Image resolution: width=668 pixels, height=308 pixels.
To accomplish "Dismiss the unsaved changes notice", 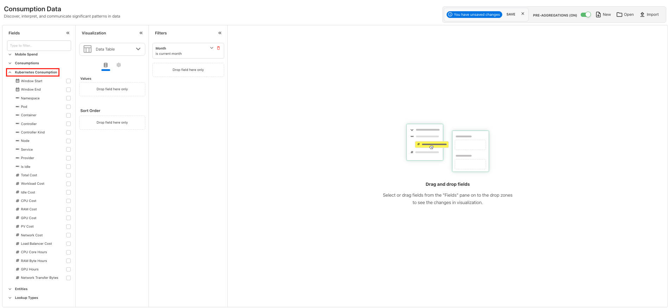I will coord(523,14).
